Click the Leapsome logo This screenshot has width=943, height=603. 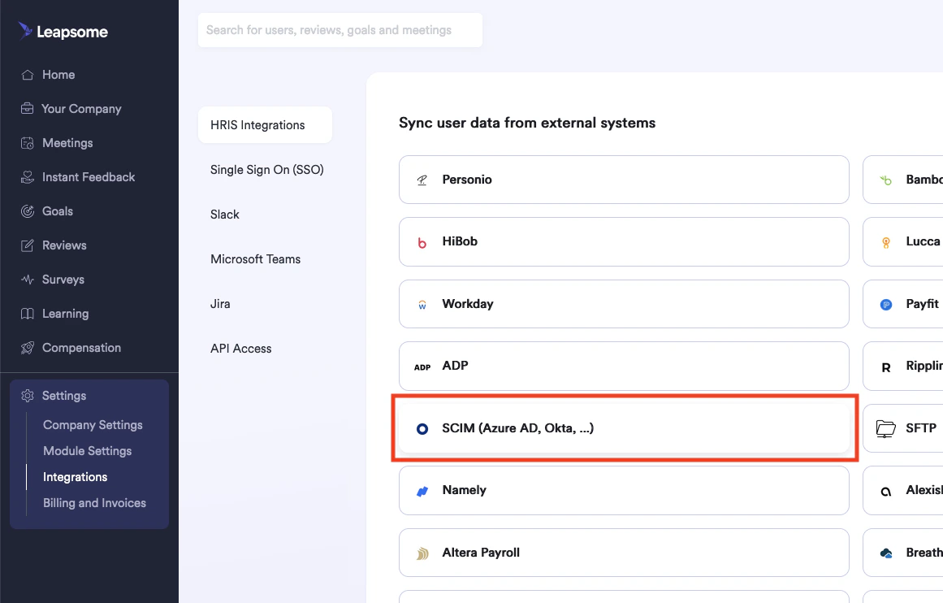(x=63, y=32)
